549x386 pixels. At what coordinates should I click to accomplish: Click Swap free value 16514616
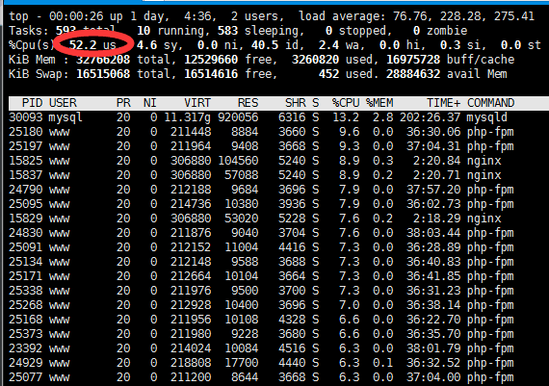pyautogui.click(x=211, y=74)
